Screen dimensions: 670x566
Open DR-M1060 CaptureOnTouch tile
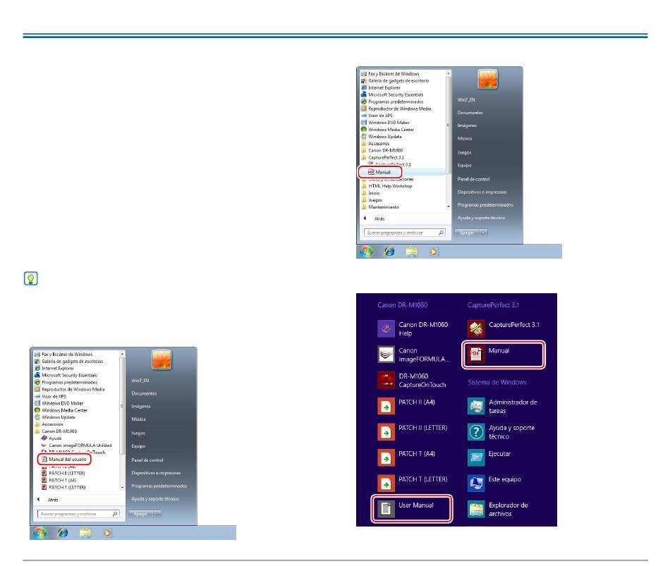(x=413, y=380)
